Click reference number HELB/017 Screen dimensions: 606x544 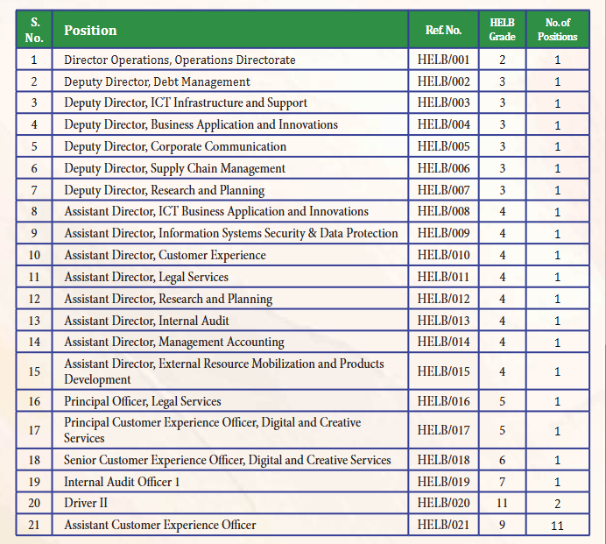coord(443,430)
